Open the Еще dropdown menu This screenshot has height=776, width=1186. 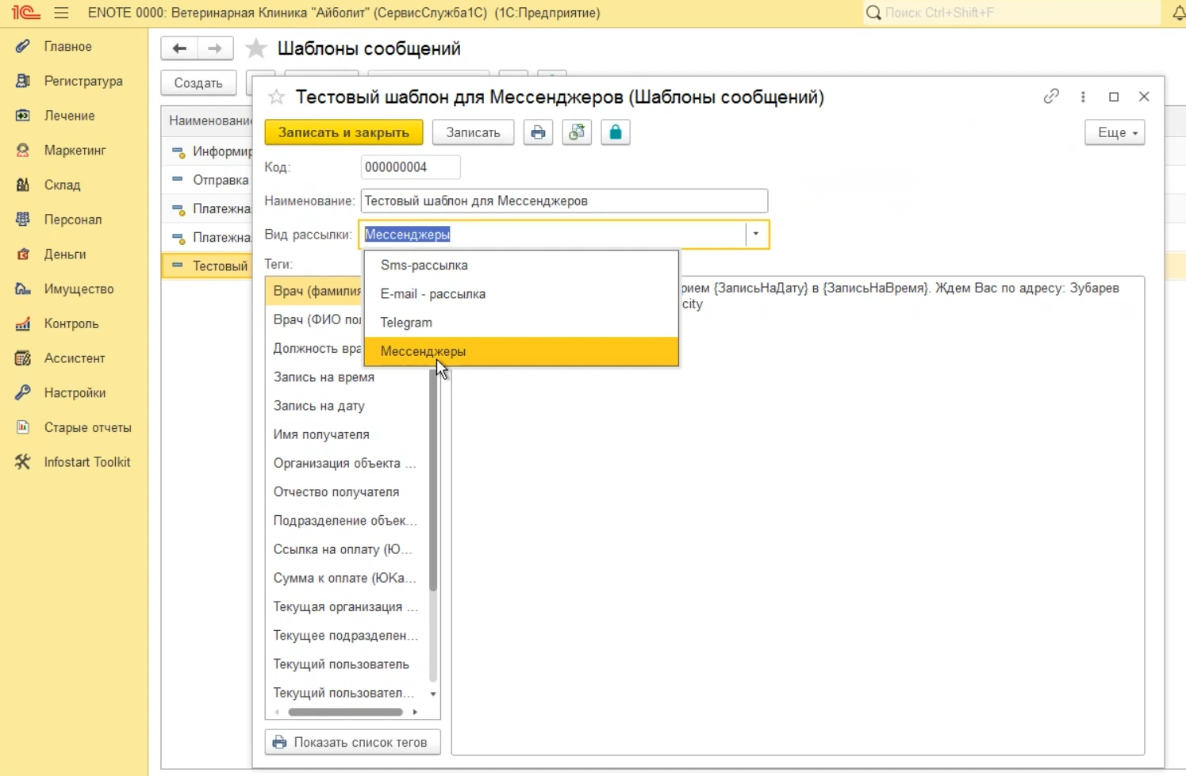point(1115,132)
